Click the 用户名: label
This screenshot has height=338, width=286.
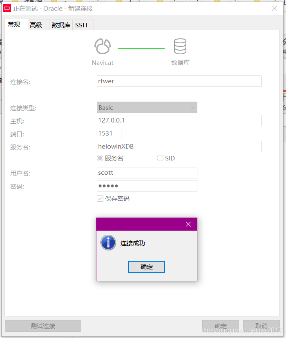20,173
